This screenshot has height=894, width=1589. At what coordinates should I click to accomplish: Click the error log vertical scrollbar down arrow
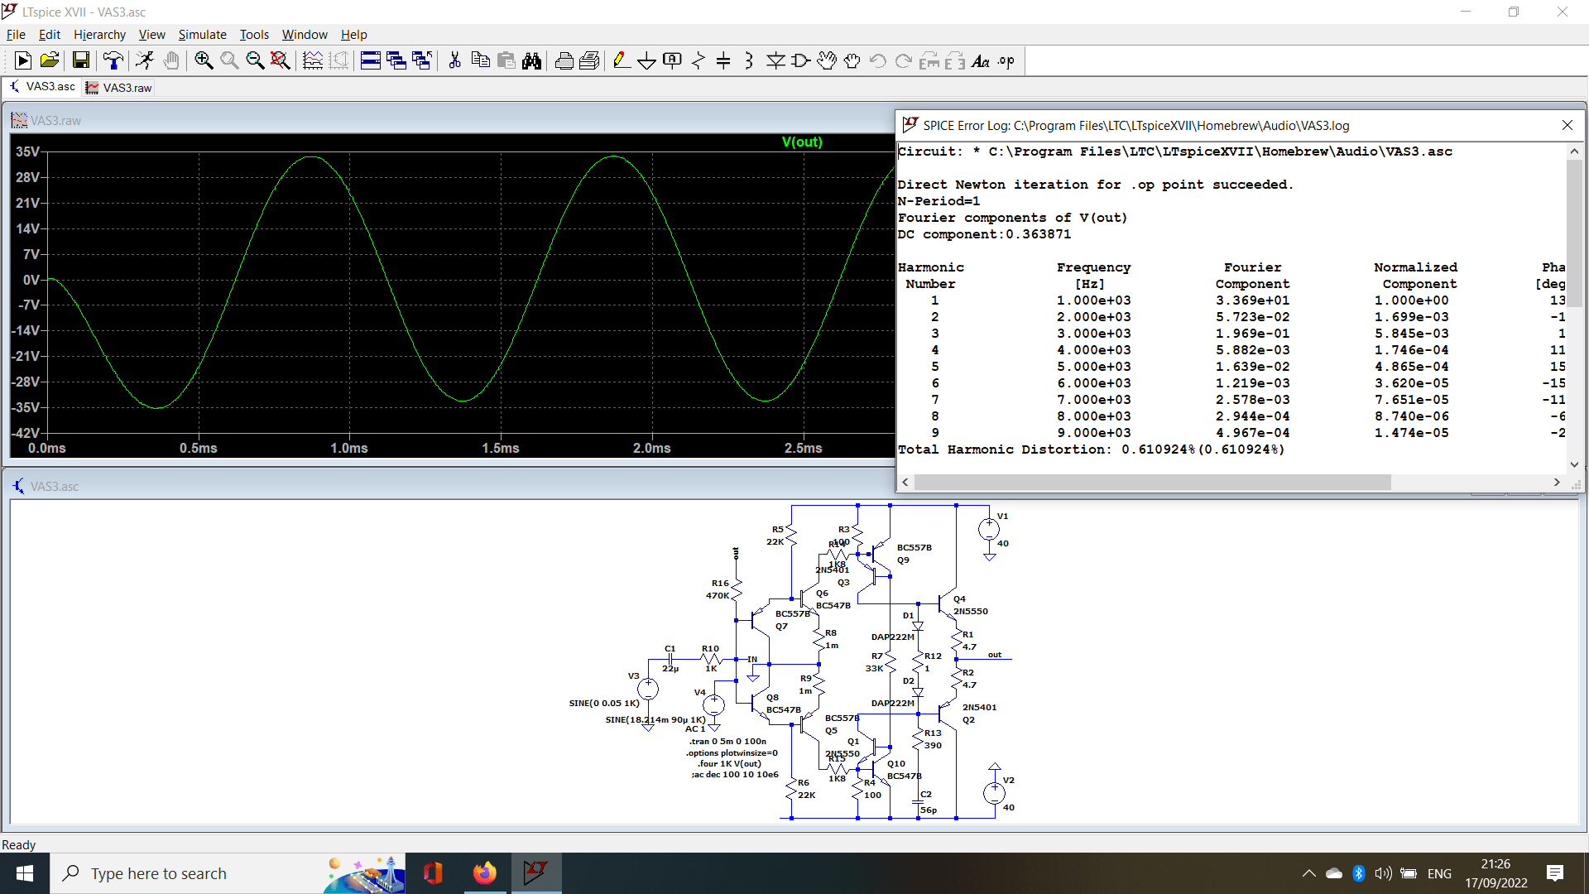coord(1574,464)
